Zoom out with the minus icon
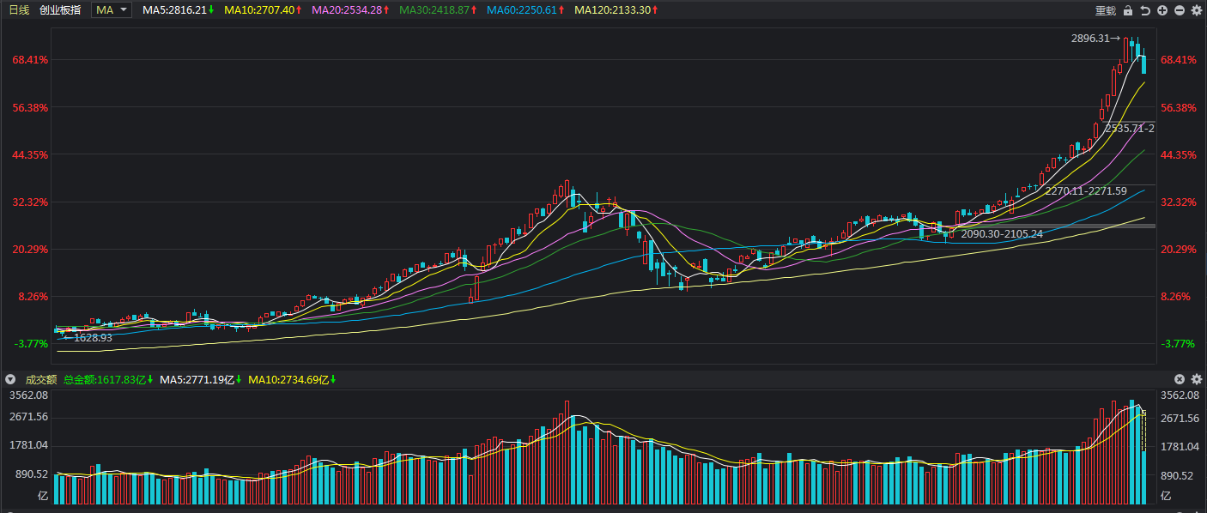The width and height of the screenshot is (1207, 513). pos(1180,10)
